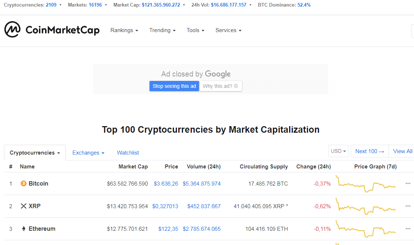Viewport: 414px width, 245px height.
Task: Open the Bitcoin row's three-dot menu
Action: click(408, 183)
